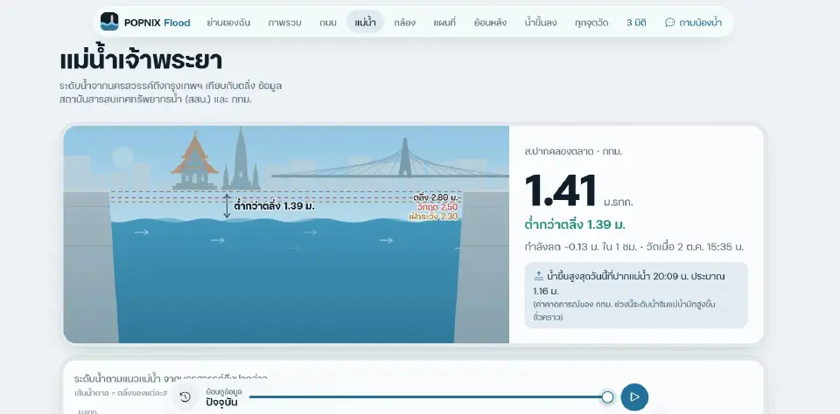
Task: Open the ย้อนหลัง tab
Action: (490, 23)
